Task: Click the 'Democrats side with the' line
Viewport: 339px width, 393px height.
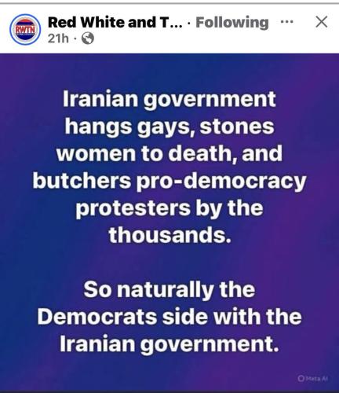Action: pos(169,317)
